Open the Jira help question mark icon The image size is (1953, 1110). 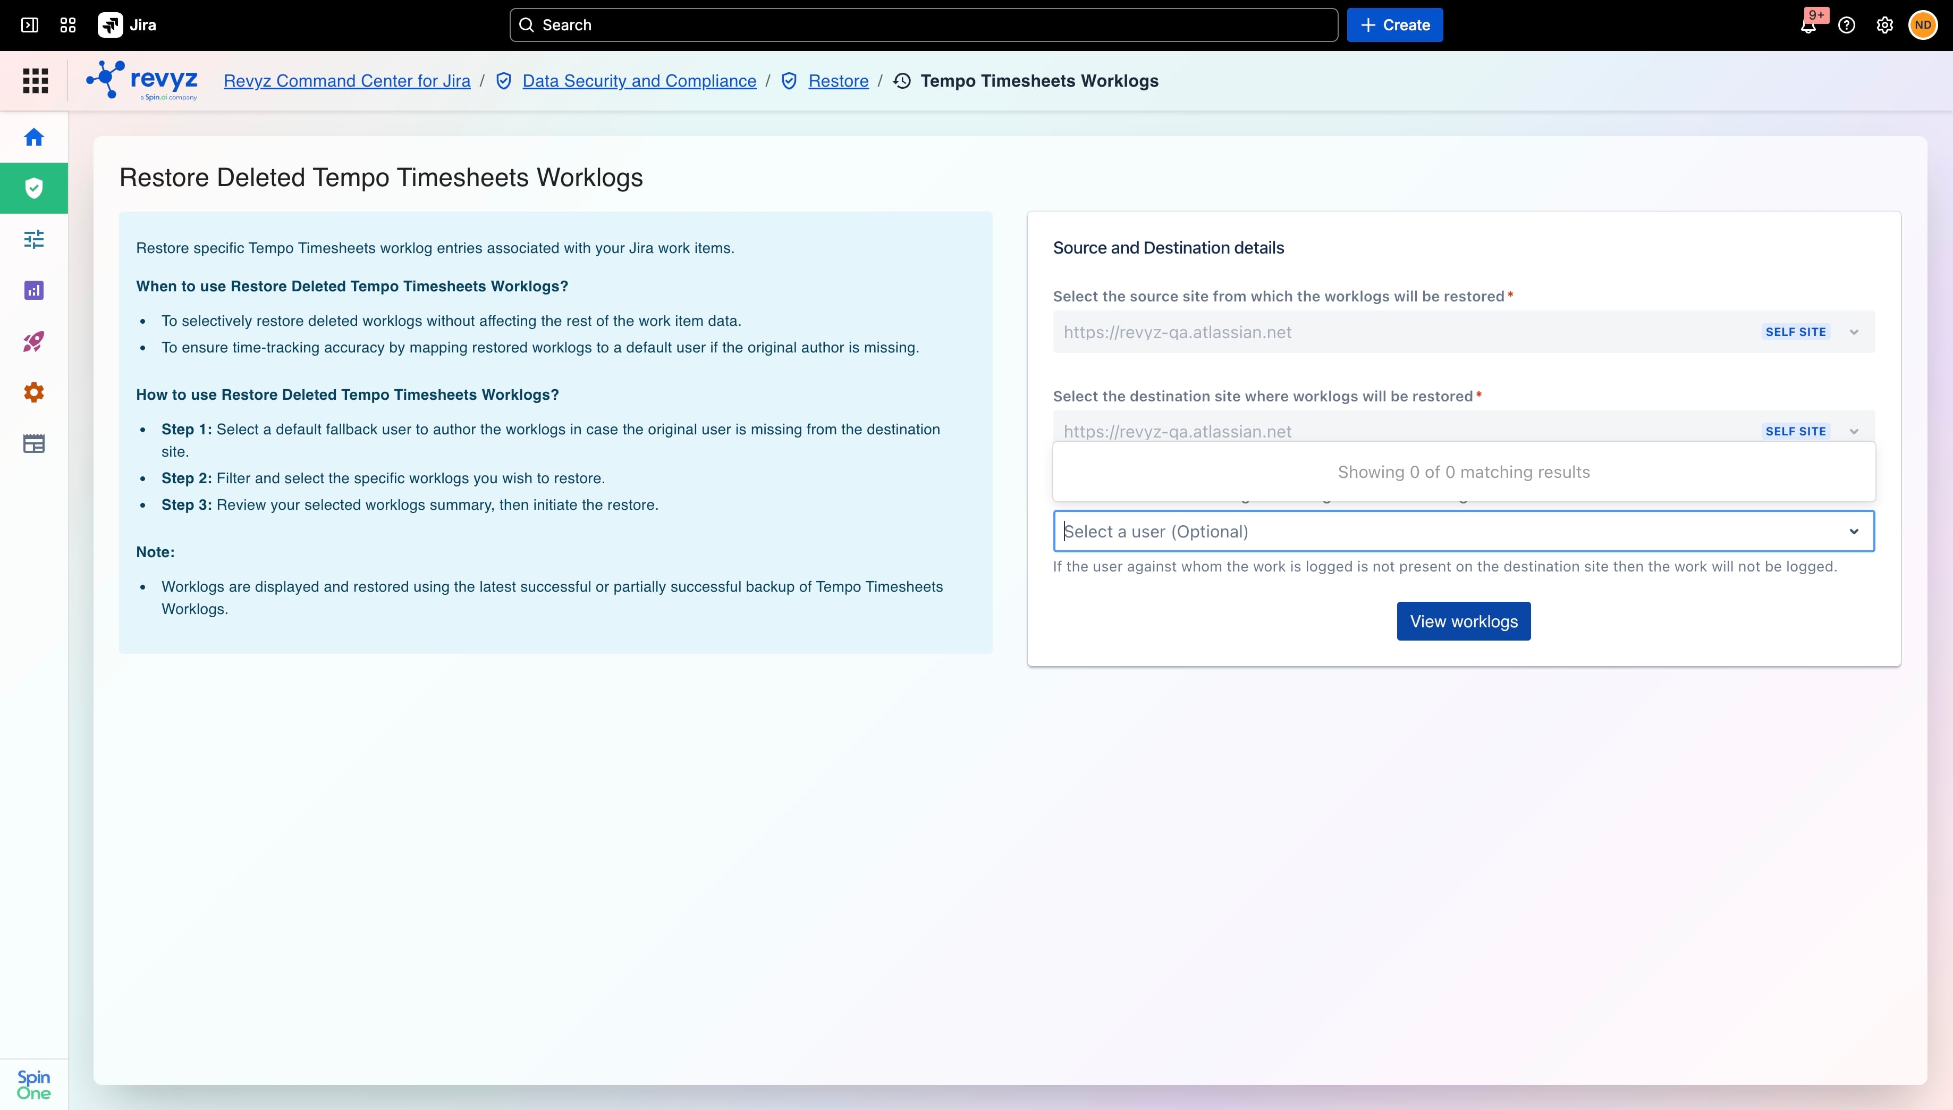point(1846,25)
